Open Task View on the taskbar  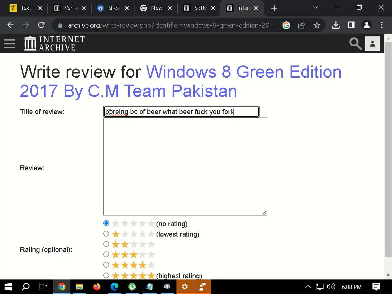pyautogui.click(x=43, y=287)
